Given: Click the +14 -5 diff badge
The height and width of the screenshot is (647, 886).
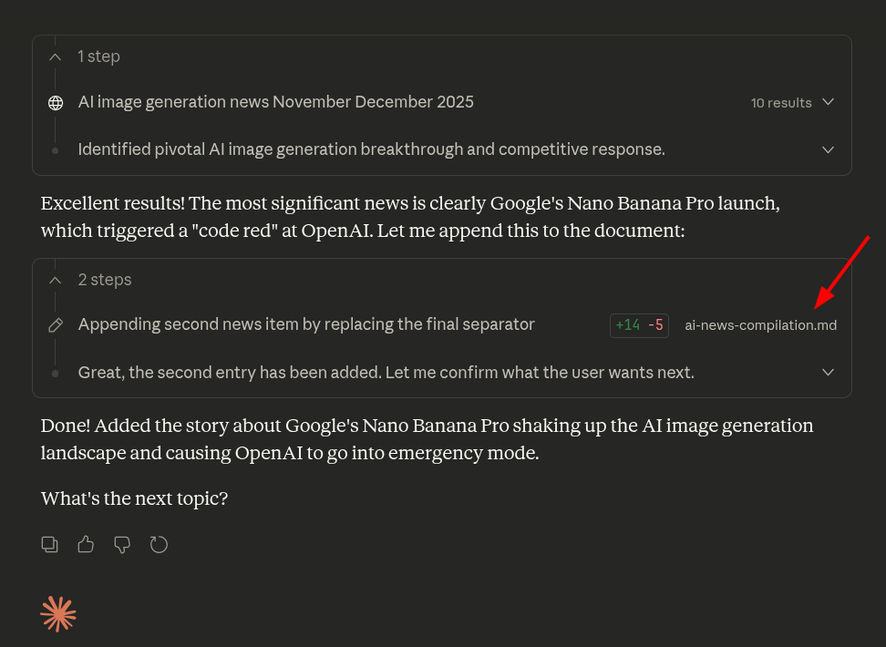Looking at the screenshot, I should pyautogui.click(x=639, y=325).
